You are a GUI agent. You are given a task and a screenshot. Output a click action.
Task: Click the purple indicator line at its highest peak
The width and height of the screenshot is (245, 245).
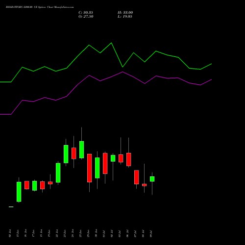pyautogui.click(x=122, y=72)
